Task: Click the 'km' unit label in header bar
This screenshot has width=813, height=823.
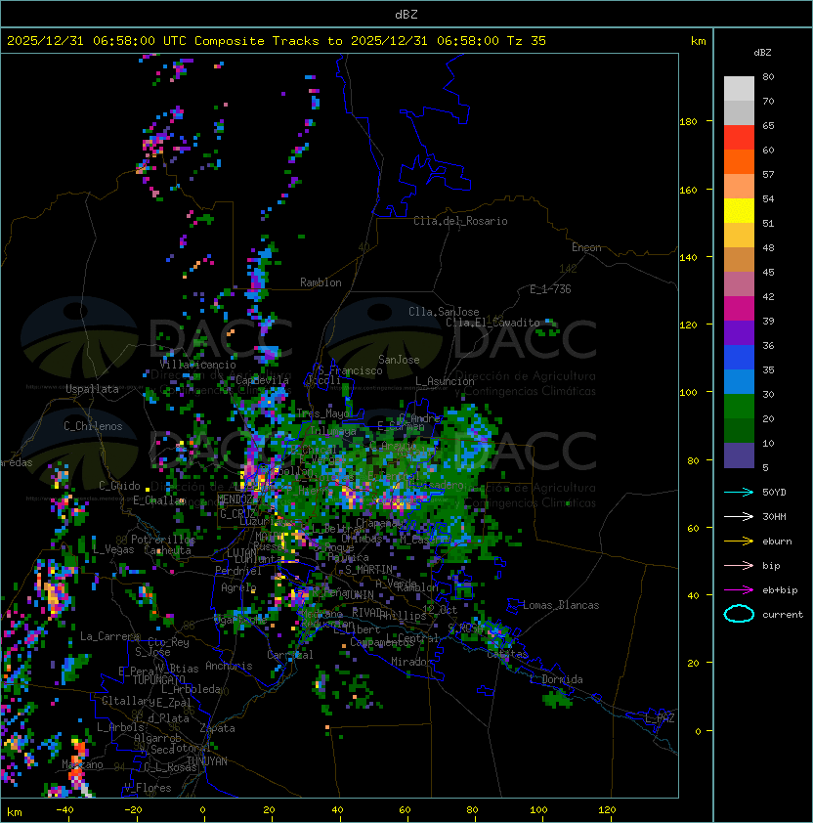Action: 698,41
